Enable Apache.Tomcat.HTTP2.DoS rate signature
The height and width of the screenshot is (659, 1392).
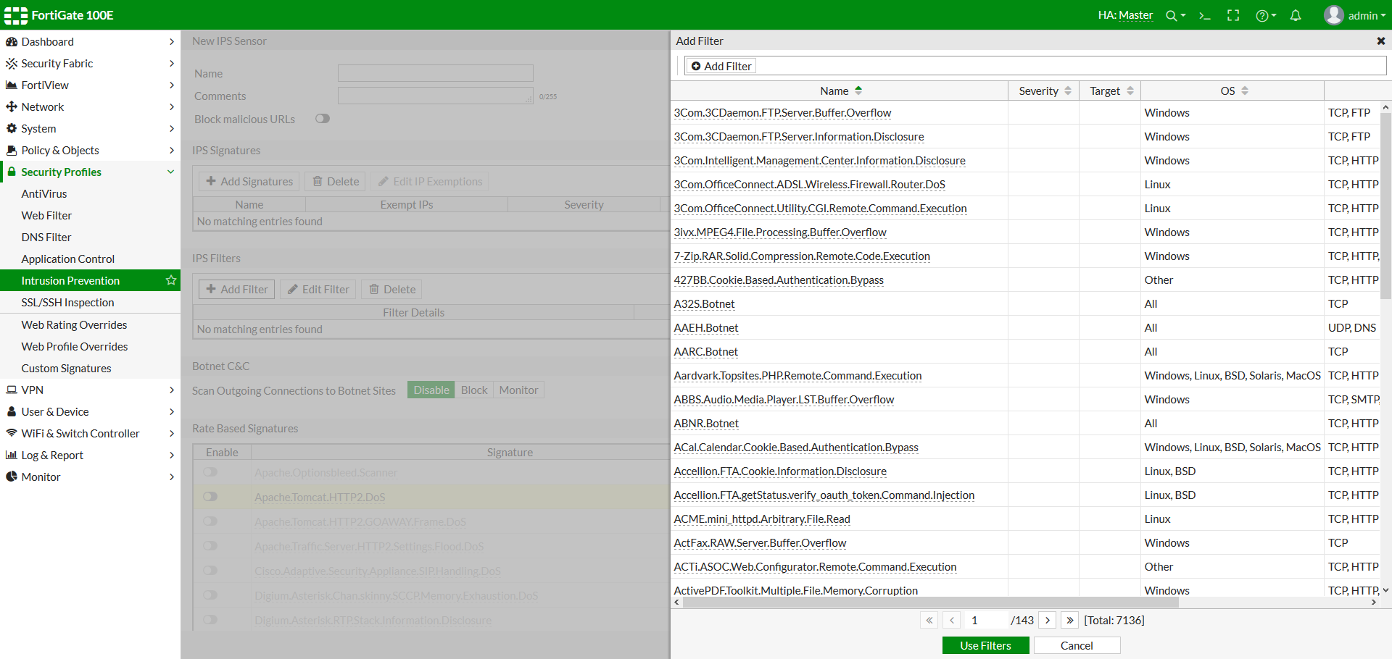click(210, 497)
